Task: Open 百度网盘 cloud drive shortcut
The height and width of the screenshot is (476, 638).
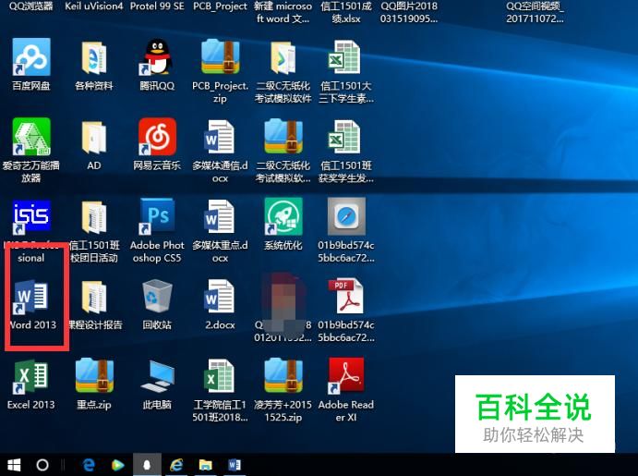Action: [31, 58]
